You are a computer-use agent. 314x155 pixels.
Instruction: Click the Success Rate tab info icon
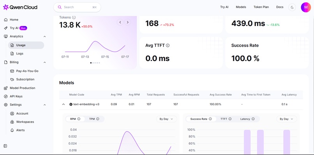click(210, 119)
